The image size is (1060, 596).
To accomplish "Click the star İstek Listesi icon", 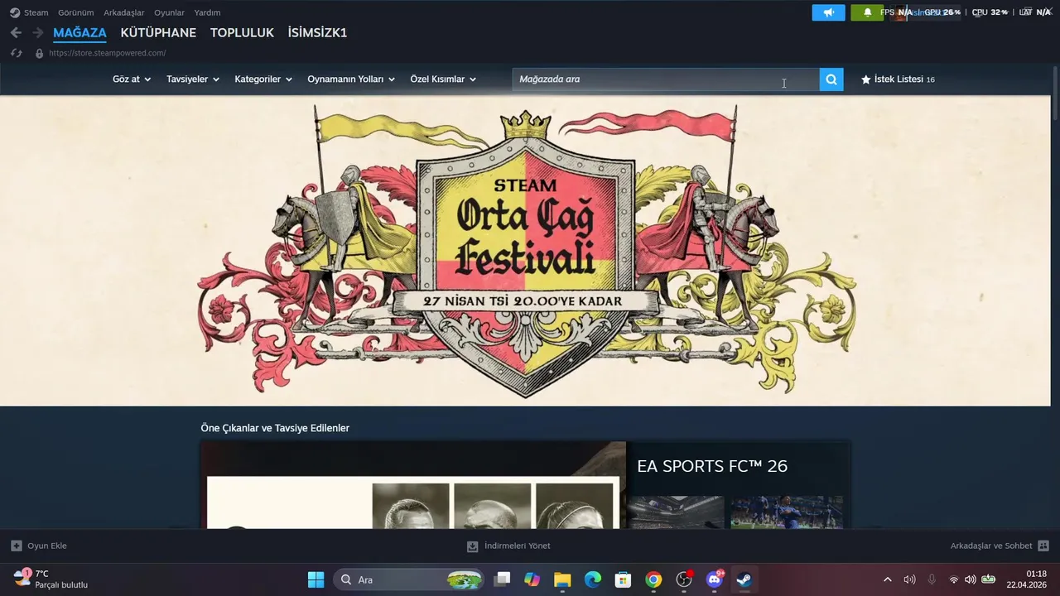I will 866,79.
